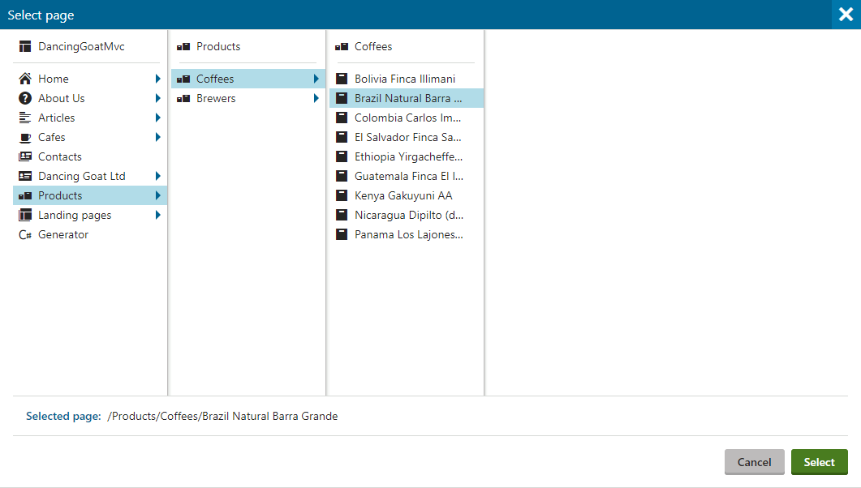The height and width of the screenshot is (488, 861).
Task: Click the Coffees folder icon in middle column
Action: pos(183,79)
